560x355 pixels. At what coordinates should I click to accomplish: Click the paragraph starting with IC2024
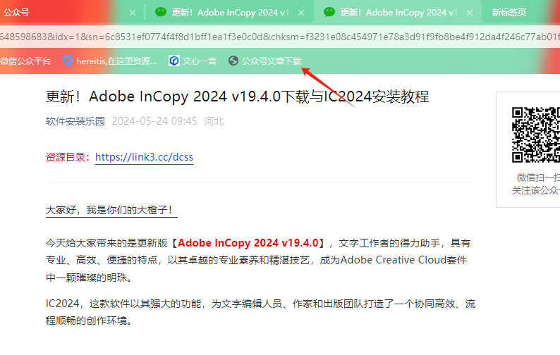pyautogui.click(x=261, y=312)
